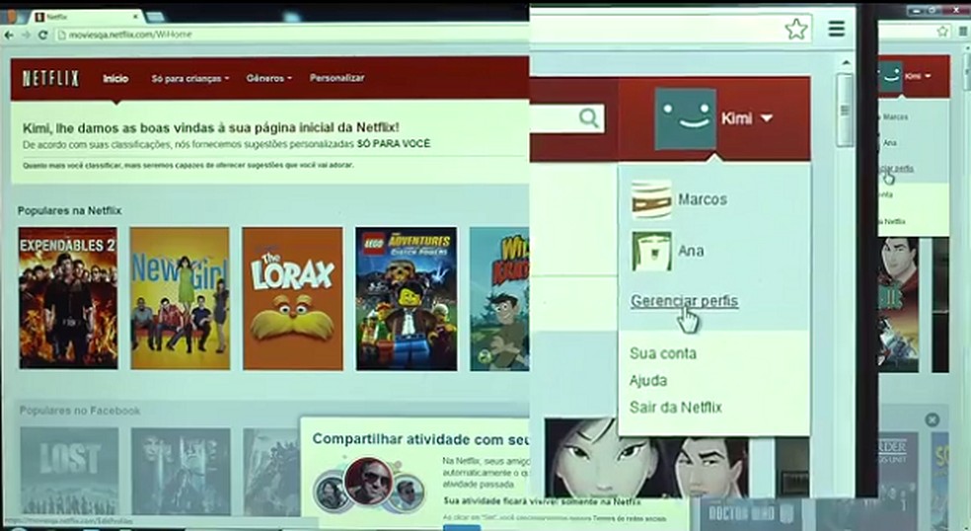
Task: Click the page scrollbar in the zoomed window
Action: [x=845, y=112]
